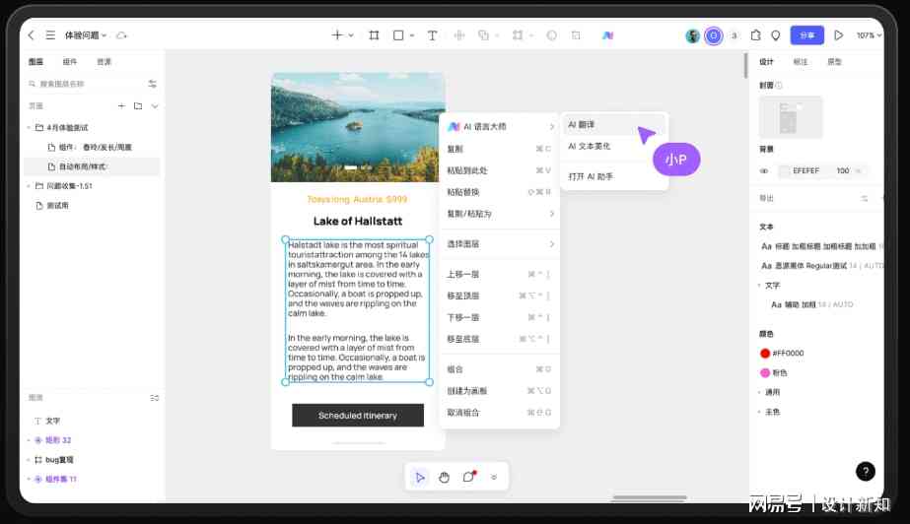Switch to the 标注 right panel tab

point(801,61)
